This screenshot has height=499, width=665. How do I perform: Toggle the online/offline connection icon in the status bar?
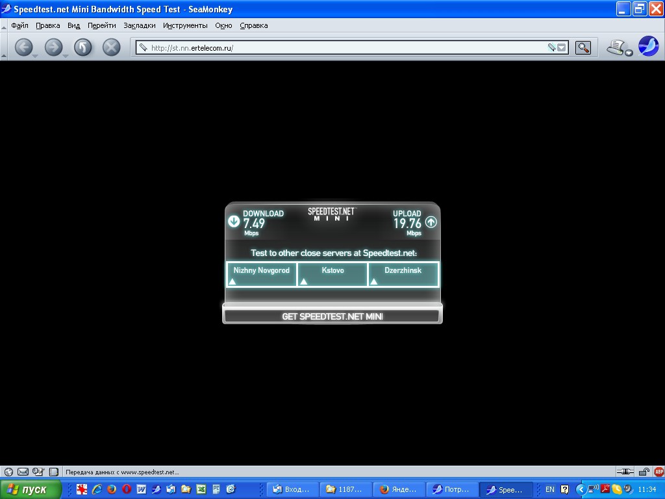[x=625, y=472]
